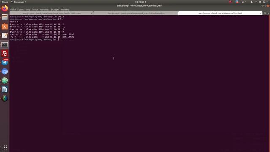Click the '1/' directory listing row
Viewport: 270px width, 152px height.
point(37,29)
